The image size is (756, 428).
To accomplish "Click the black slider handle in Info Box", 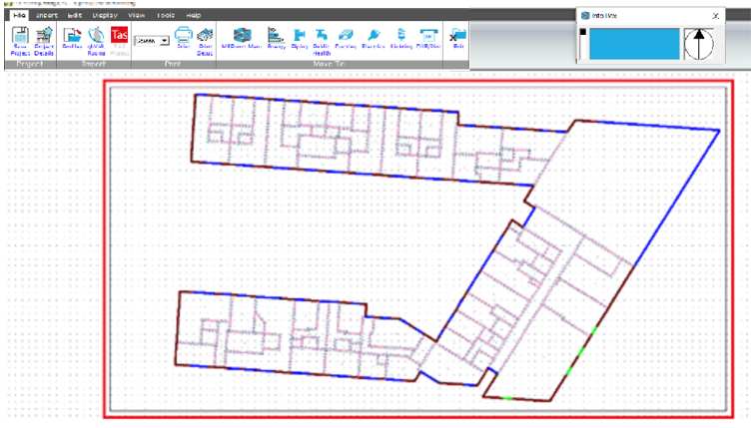I will coord(583,32).
